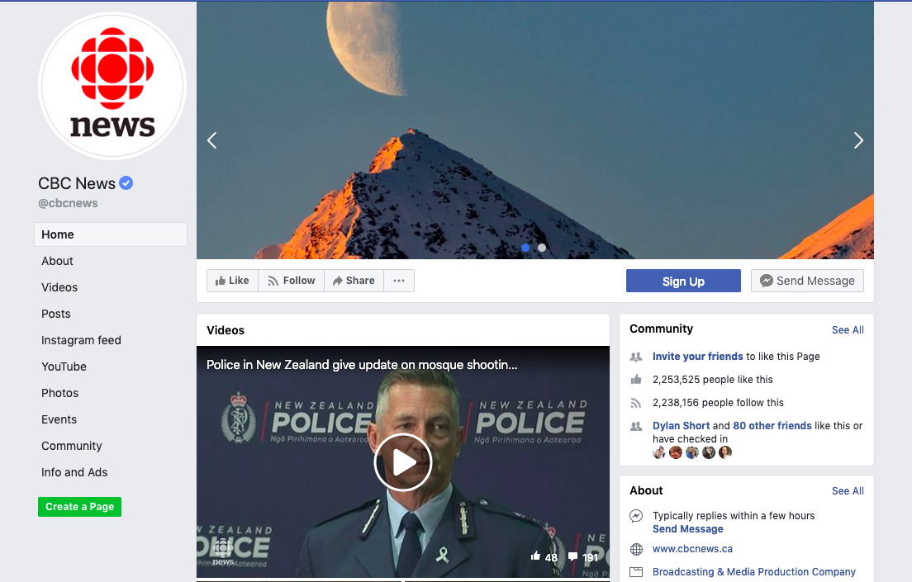
Task: Like the CBC News page
Action: [232, 281]
